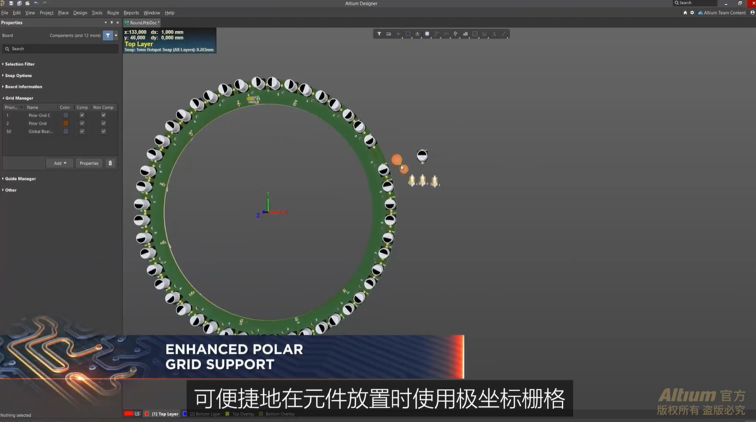
Task: Switch to the Round.PcbDoc tab
Action: coord(142,22)
